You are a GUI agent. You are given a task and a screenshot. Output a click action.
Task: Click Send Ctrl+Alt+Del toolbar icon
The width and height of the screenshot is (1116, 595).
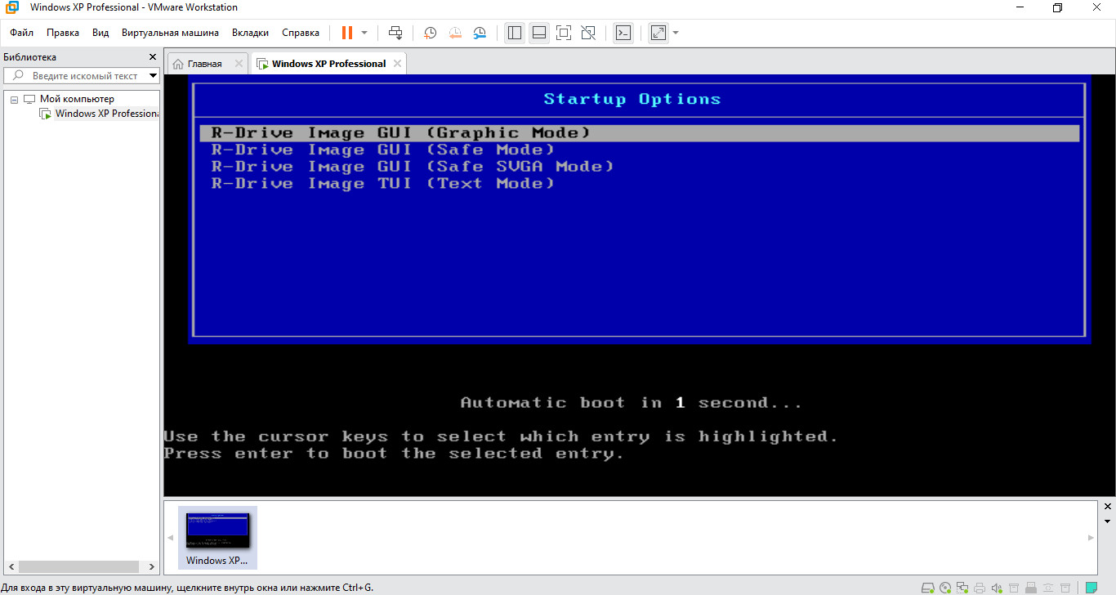[395, 33]
